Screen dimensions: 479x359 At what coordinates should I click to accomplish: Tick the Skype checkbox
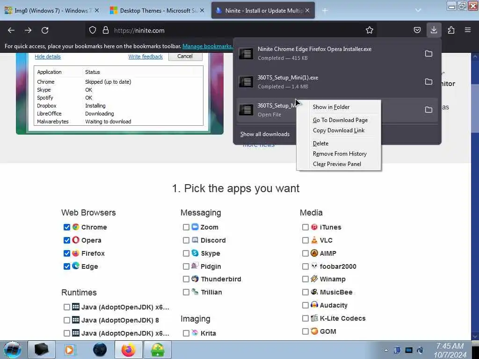pyautogui.click(x=186, y=253)
